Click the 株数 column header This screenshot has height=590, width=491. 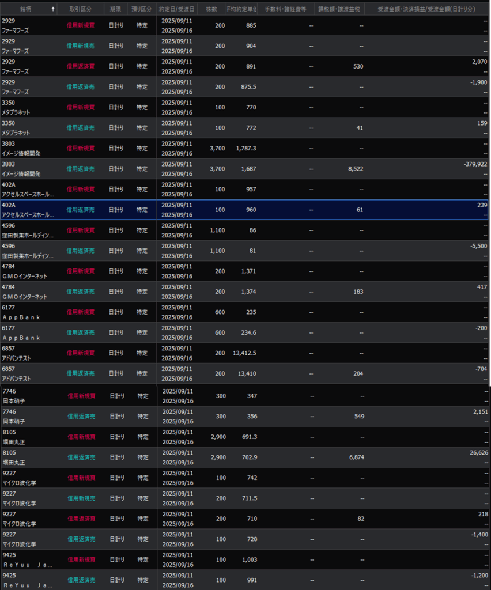pyautogui.click(x=211, y=9)
